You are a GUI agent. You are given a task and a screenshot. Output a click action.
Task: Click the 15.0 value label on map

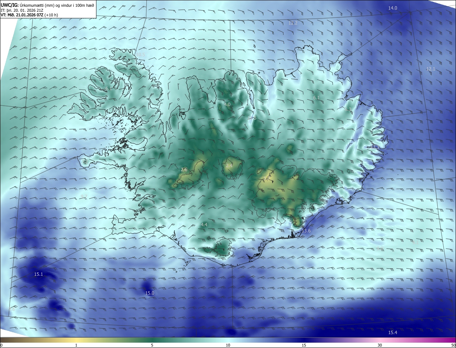(150, 293)
